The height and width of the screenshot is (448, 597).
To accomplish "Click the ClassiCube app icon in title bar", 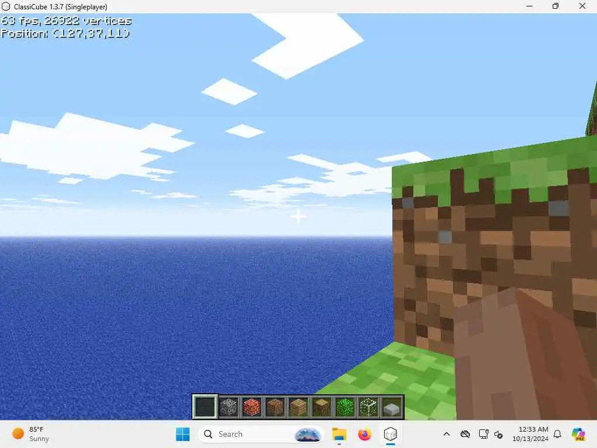I will click(x=6, y=6).
